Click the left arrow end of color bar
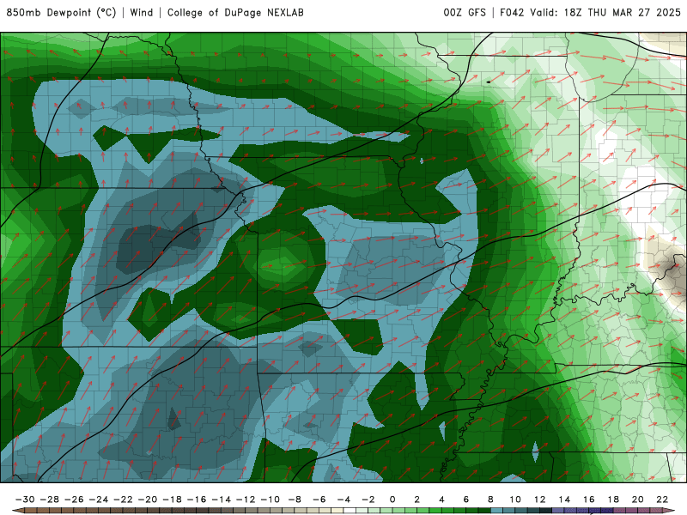This screenshot has width=687, height=515. [x=18, y=511]
